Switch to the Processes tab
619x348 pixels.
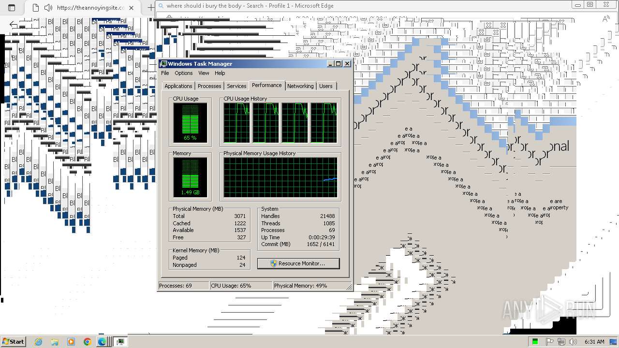pos(209,86)
